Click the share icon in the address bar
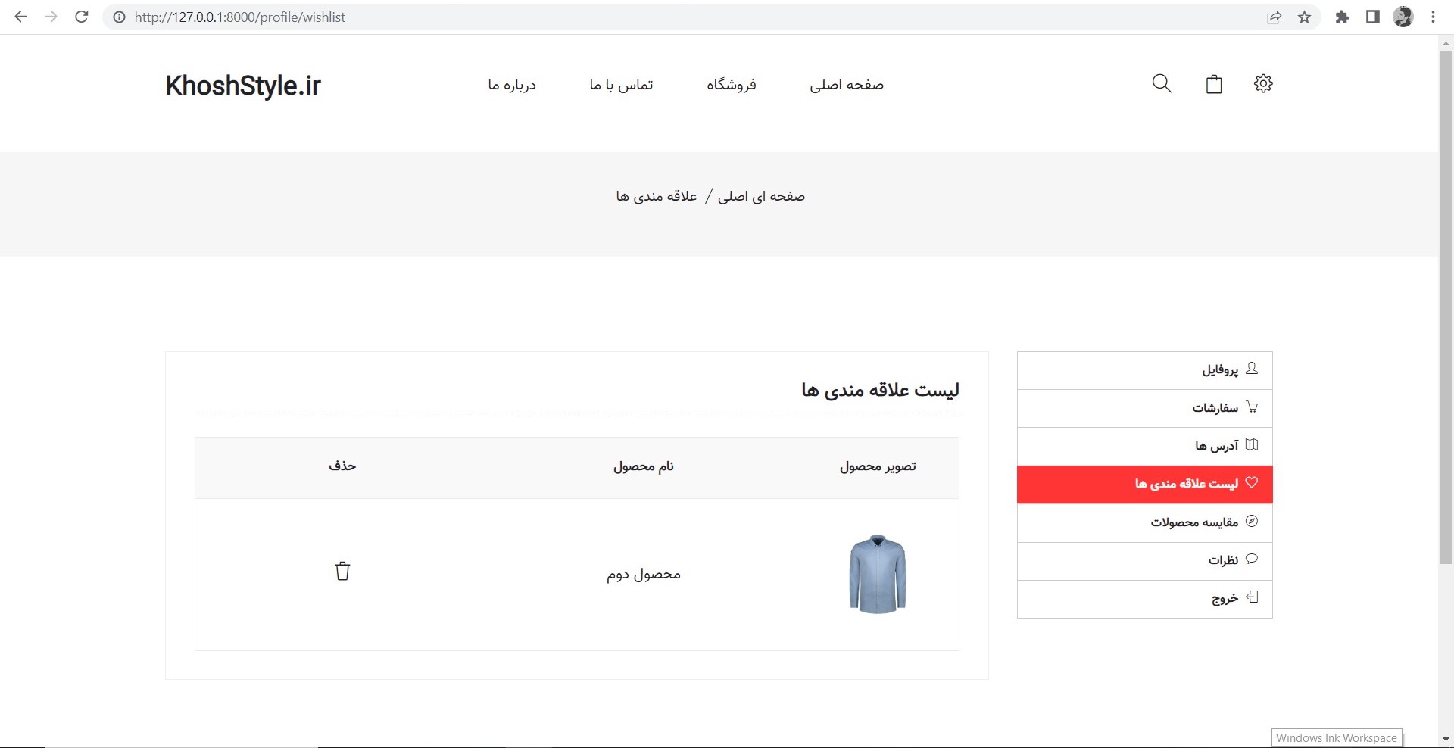The image size is (1454, 748). pos(1275,17)
